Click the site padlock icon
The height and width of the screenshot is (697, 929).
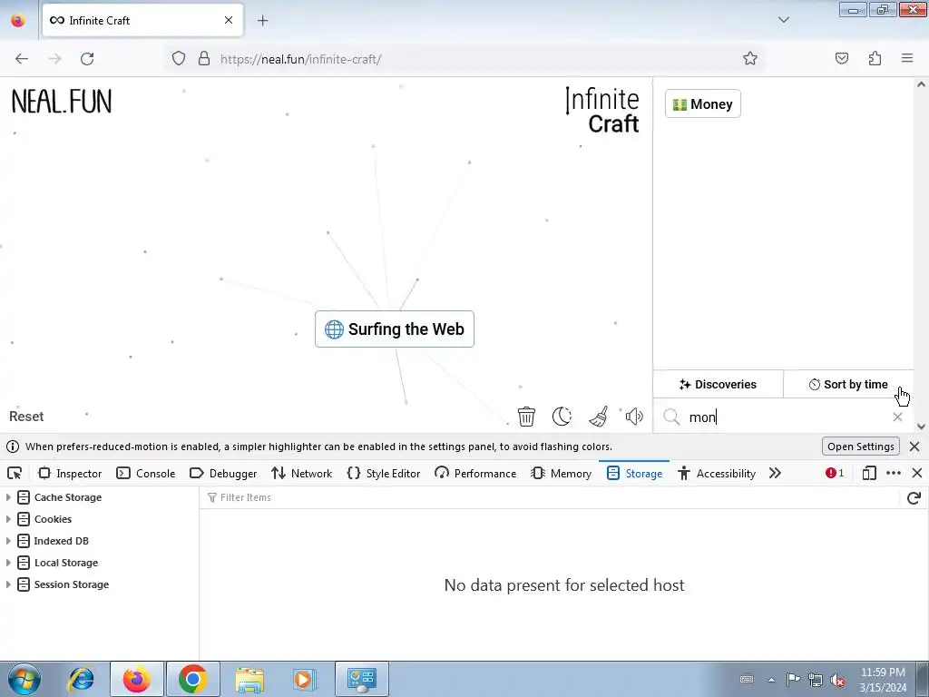(x=204, y=59)
